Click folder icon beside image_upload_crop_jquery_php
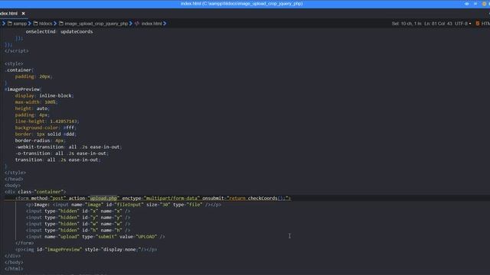Image resolution: width=490 pixels, height=275 pixels. (x=61, y=24)
